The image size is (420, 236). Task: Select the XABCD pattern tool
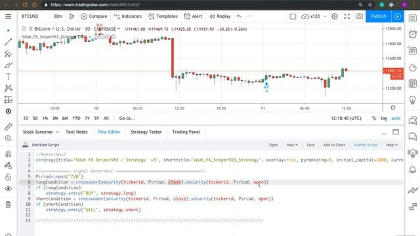pyautogui.click(x=9, y=88)
